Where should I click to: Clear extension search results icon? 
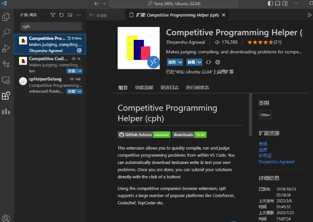click(x=70, y=15)
